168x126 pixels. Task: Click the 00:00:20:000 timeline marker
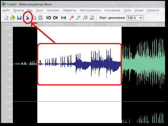[85, 24]
